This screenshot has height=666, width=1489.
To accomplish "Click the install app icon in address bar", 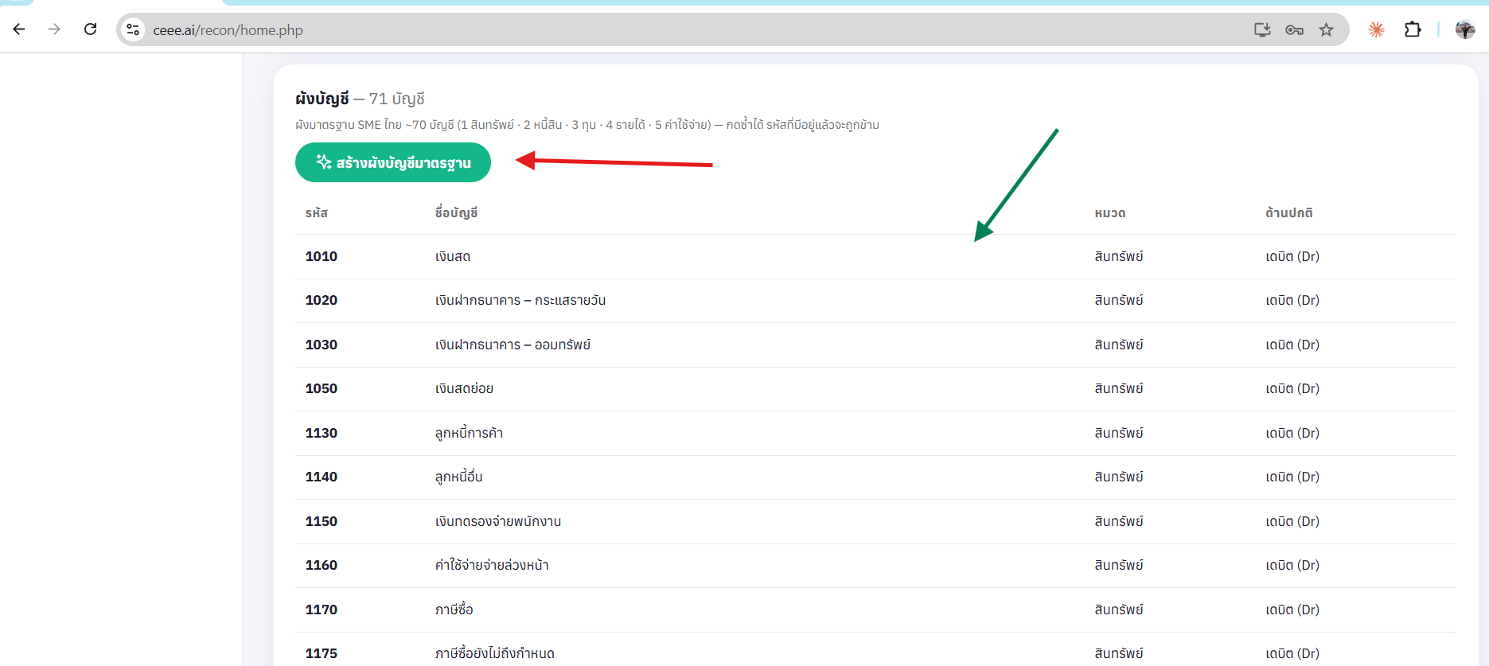I will pos(1262,29).
